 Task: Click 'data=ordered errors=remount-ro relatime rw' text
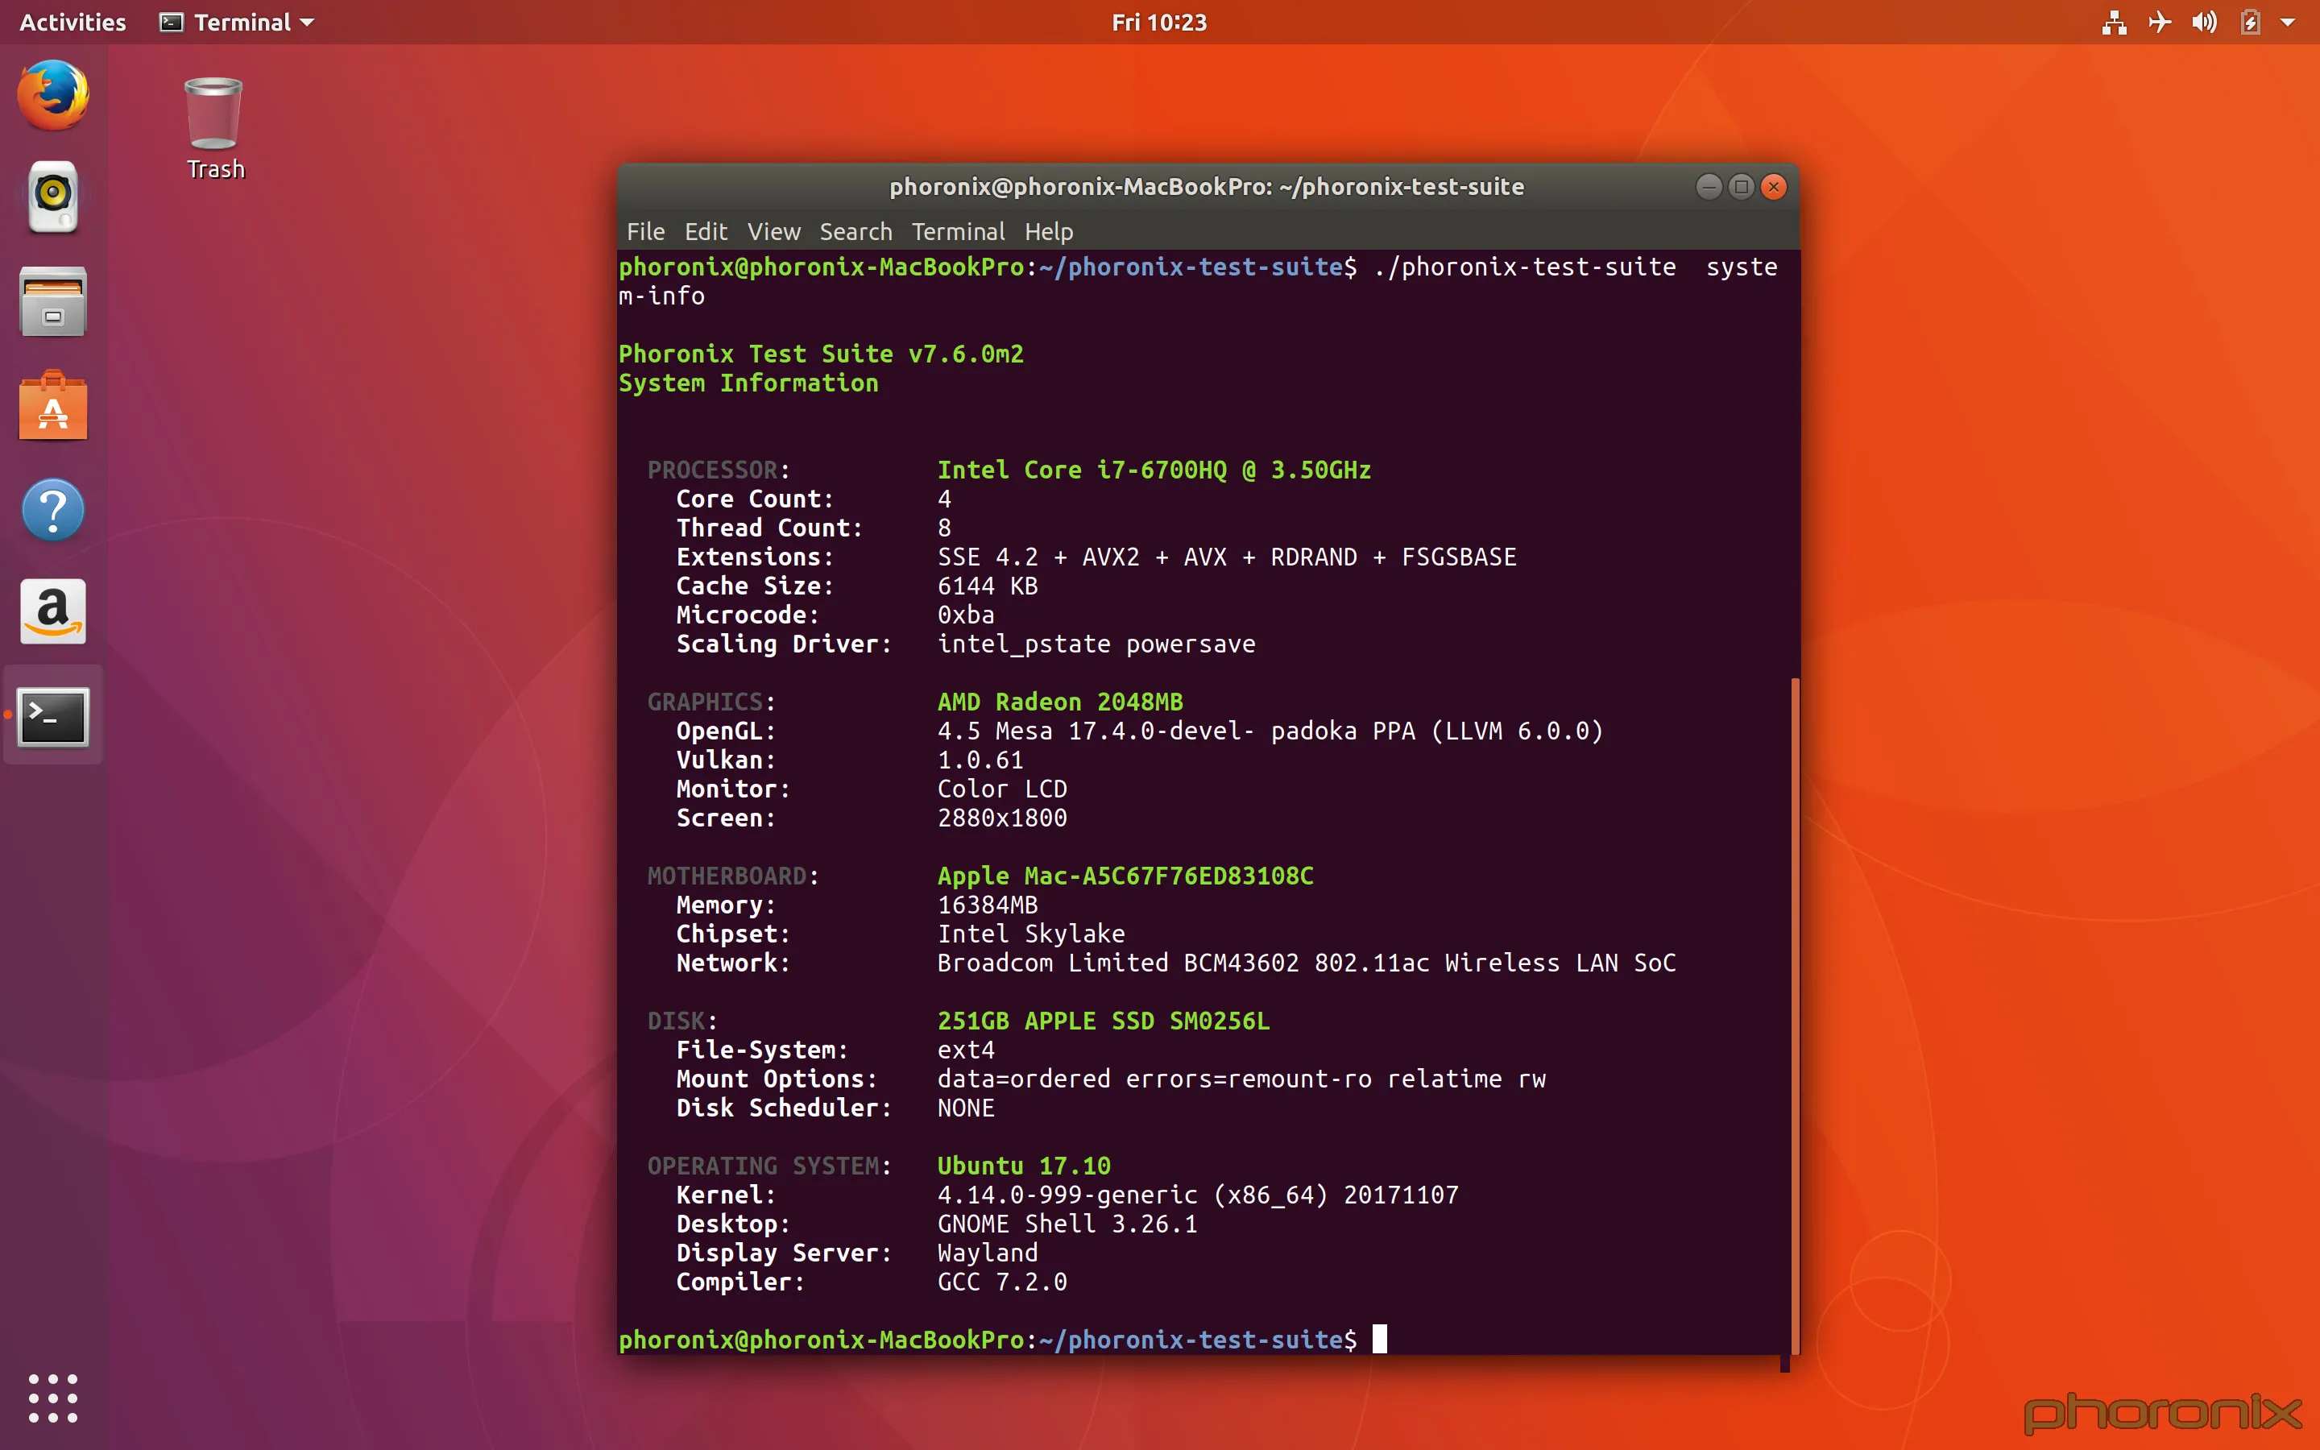tap(1241, 1079)
